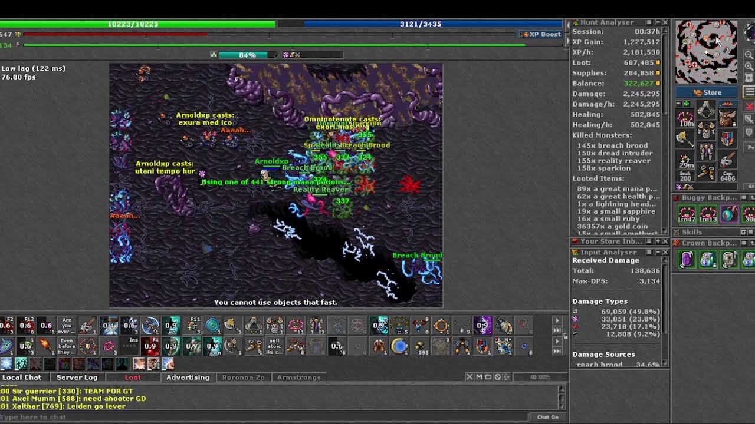755x424 pixels.
Task: Select grey scroll item in Crown Backpack
Action: [730, 260]
